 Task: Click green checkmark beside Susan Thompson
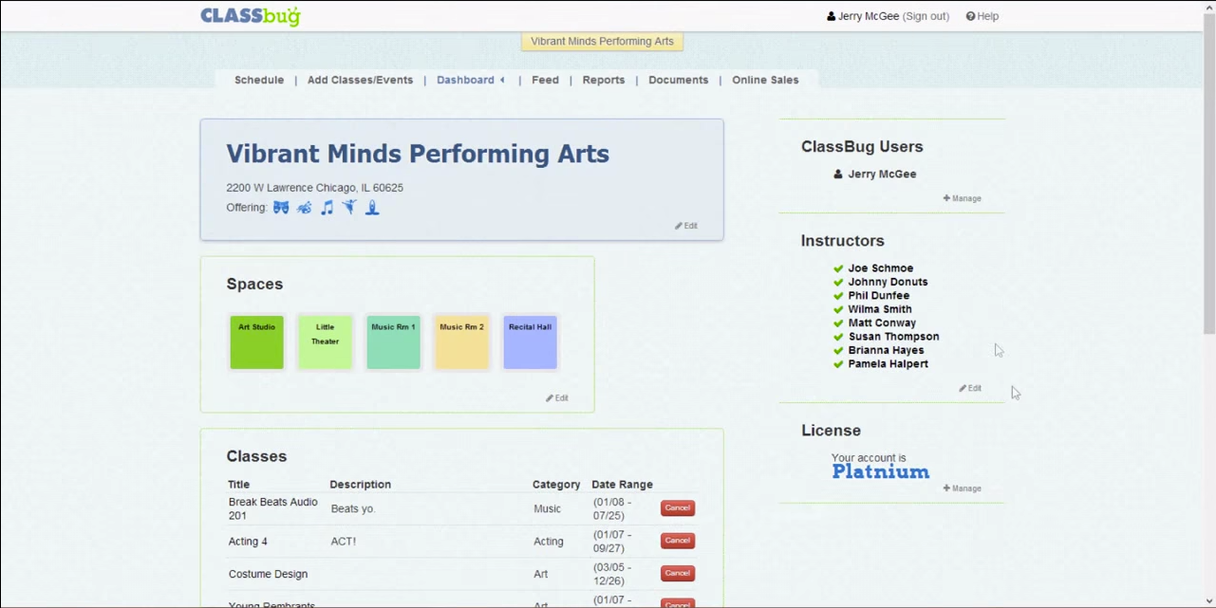pyautogui.click(x=838, y=337)
